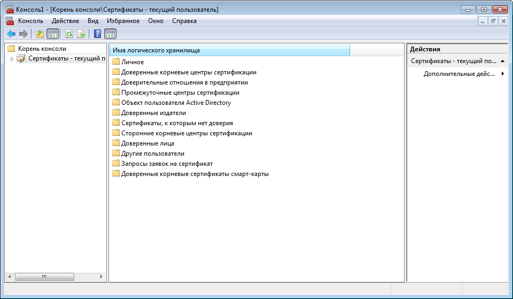Click folder icon of Доверенные лица
The image size is (513, 299).
[116, 143]
